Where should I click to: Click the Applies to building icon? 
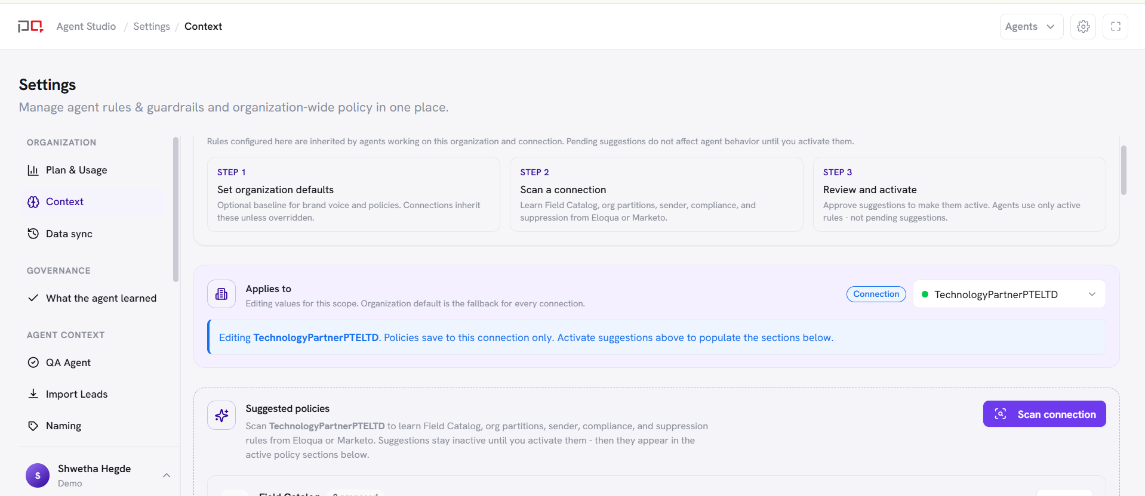tap(221, 294)
